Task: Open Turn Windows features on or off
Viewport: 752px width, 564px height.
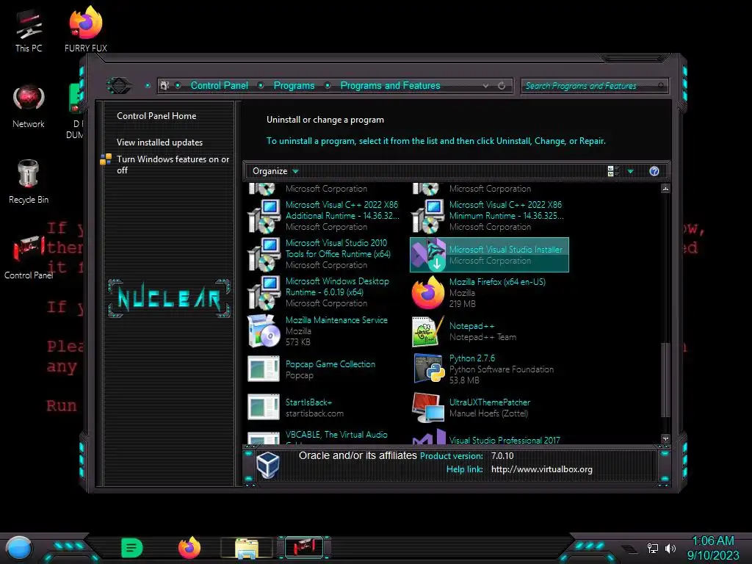Action: [x=173, y=164]
